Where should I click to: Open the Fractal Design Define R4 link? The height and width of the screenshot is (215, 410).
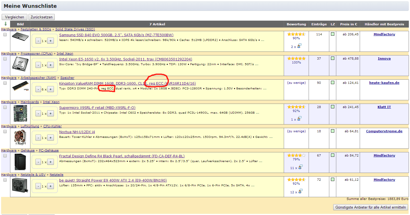coord(122,156)
